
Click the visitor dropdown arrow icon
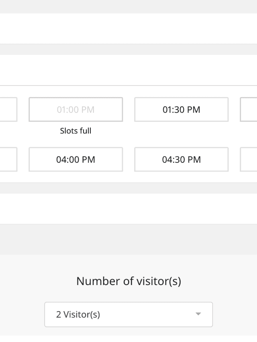[198, 314]
